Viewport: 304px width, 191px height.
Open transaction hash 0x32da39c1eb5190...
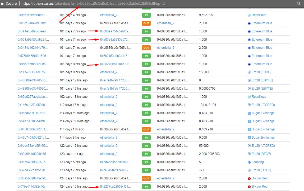[33, 170]
